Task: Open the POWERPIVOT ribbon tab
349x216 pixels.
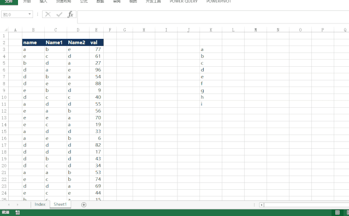Action: 219,1
